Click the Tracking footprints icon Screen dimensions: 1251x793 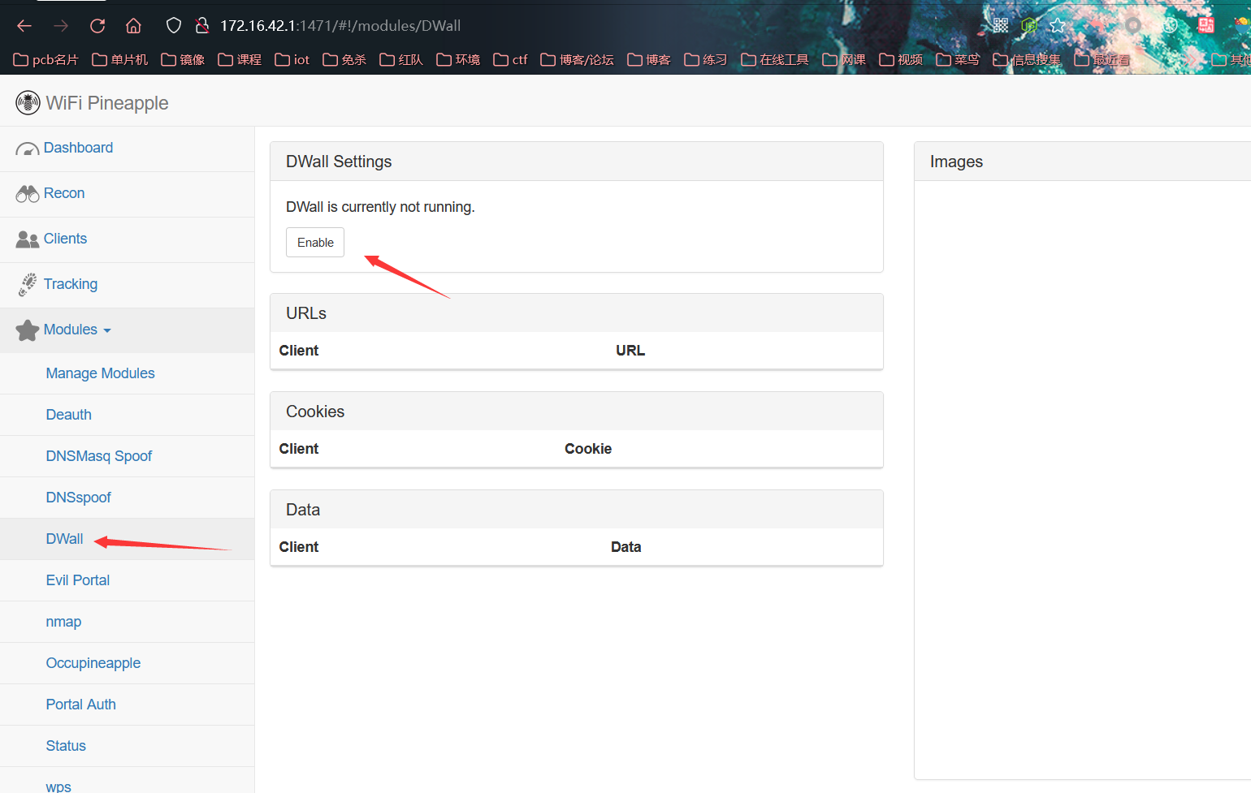point(27,285)
